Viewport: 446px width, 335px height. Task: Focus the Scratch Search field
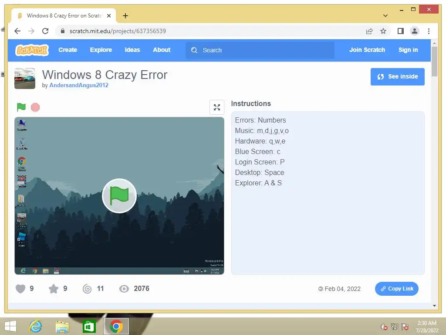[x=260, y=50]
